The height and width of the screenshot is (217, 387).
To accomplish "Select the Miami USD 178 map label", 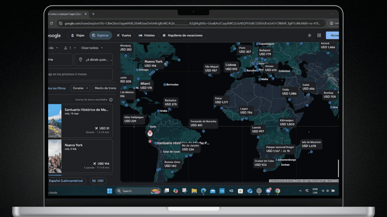I will tap(146, 86).
